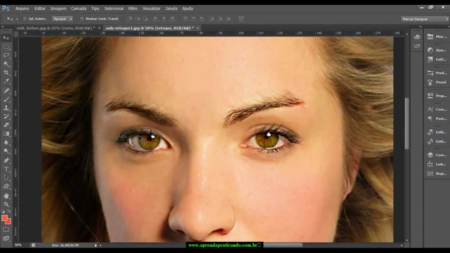
Task: Open the status bar info arrow menu
Action: (x=96, y=245)
